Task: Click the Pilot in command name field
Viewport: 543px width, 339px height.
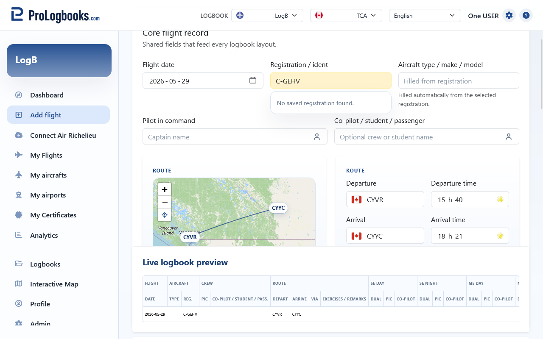Action: point(235,136)
